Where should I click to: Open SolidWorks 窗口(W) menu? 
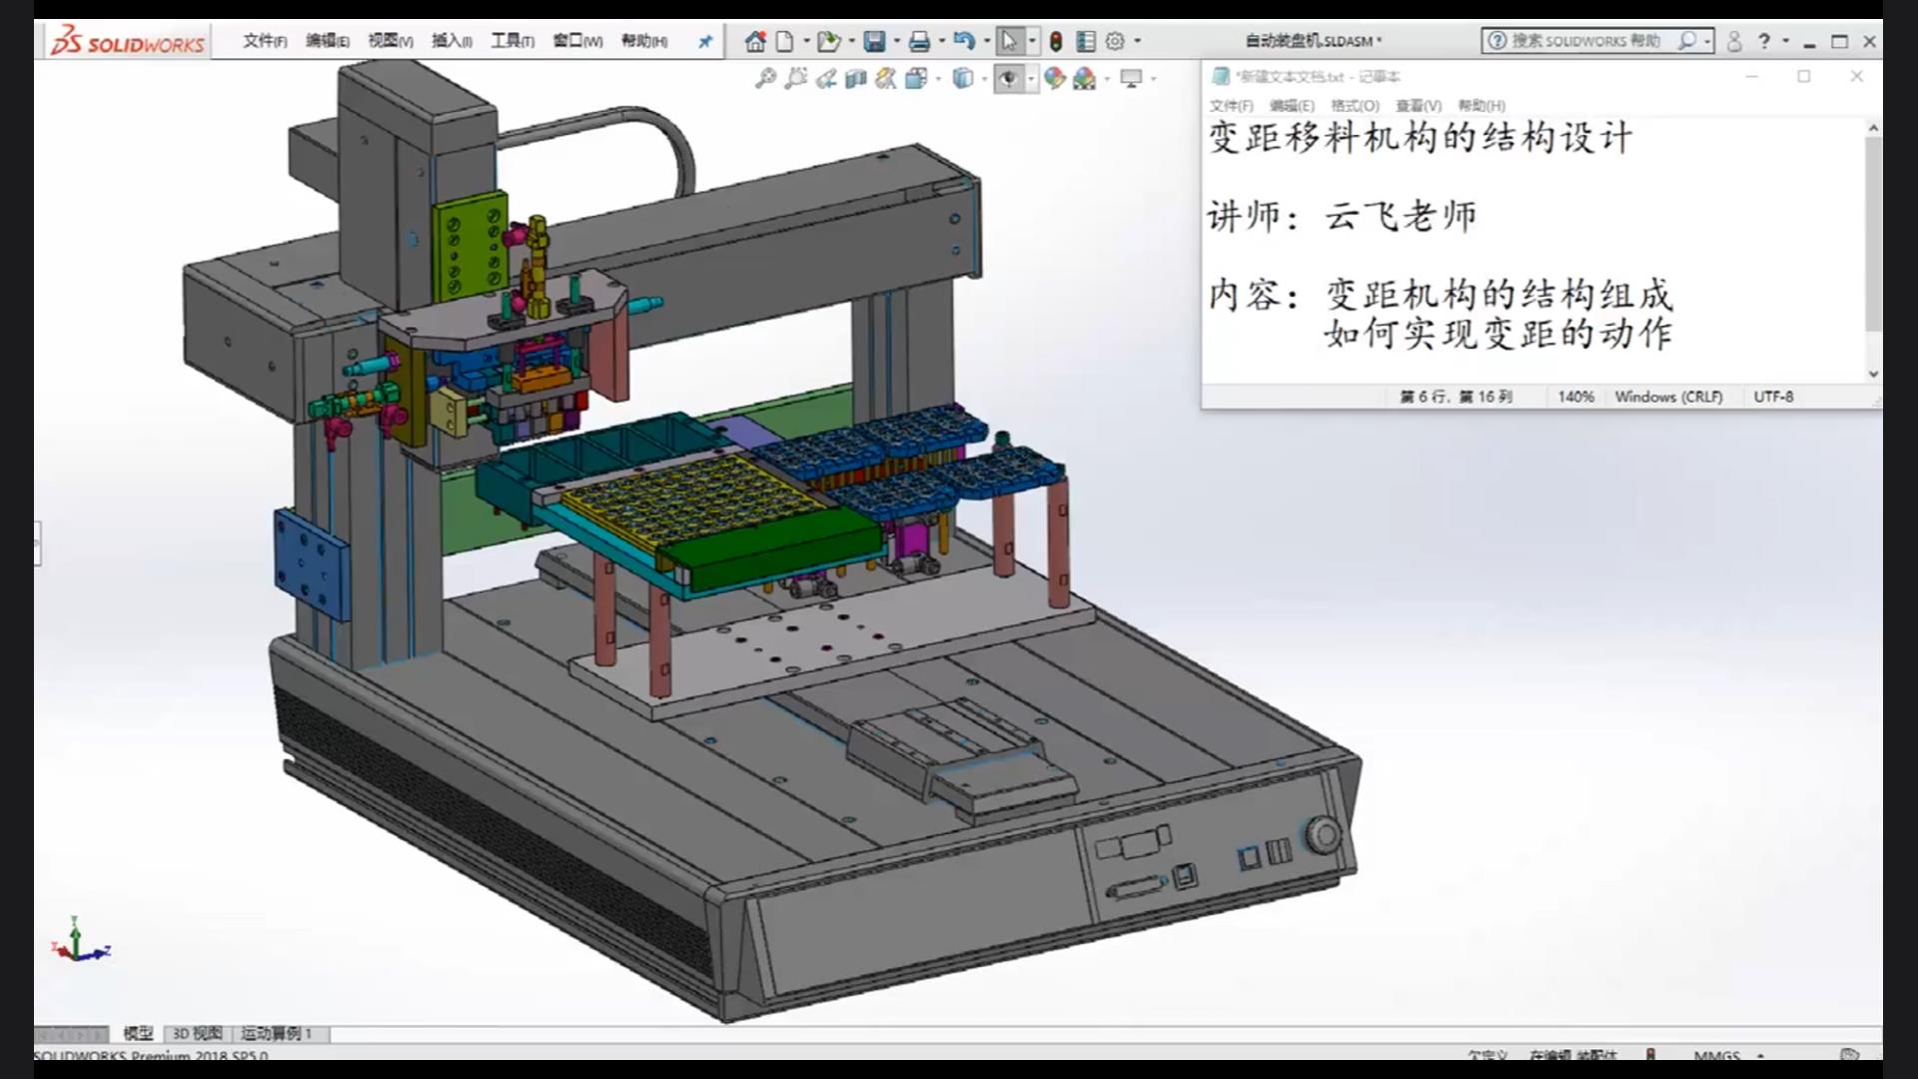tap(577, 41)
